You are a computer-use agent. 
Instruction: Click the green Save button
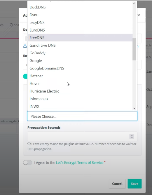coord(134,184)
